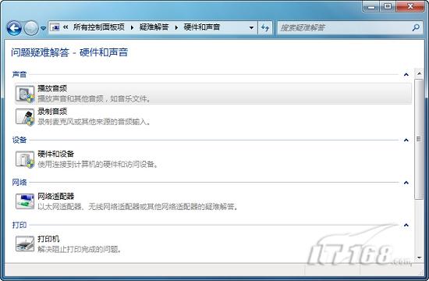The height and width of the screenshot is (281, 429).
Task: Click description 使用连接到计算机的硬件和访问设备
Action: click(98, 165)
